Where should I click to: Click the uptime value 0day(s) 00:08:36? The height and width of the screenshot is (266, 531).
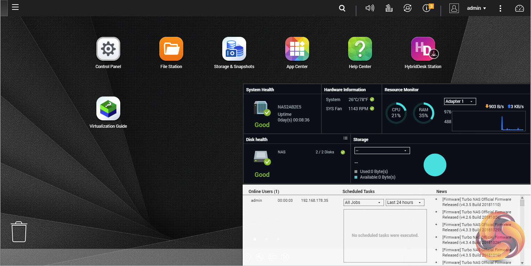294,120
